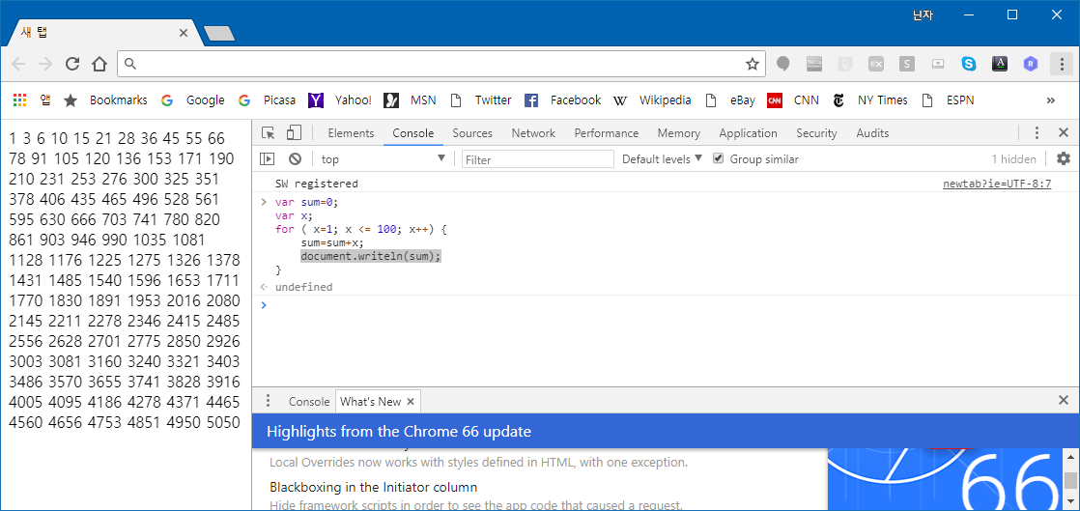This screenshot has width=1080, height=511.
Task: Click the gray 'Ex' extension icon
Action: pyautogui.click(x=876, y=64)
